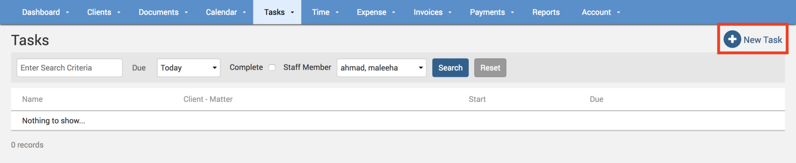Open the Time menu

325,12
